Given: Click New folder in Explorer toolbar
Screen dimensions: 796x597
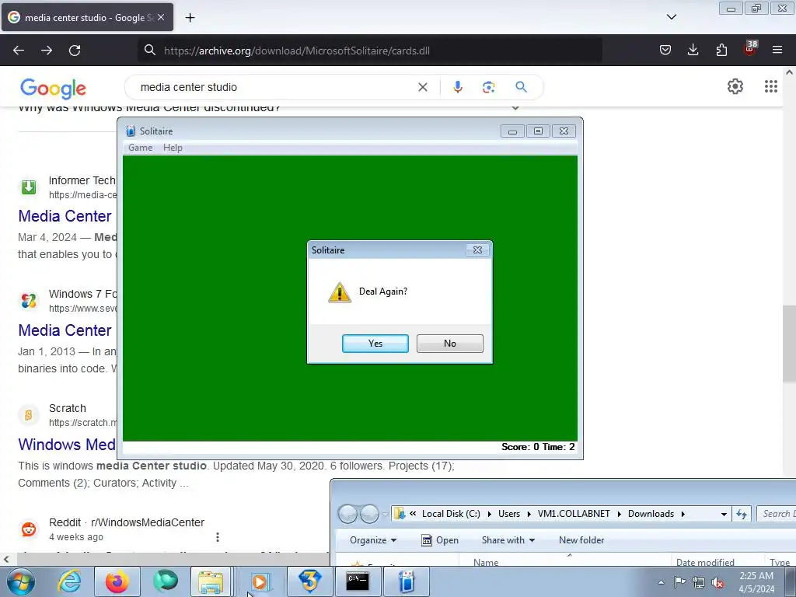Looking at the screenshot, I should 581,540.
